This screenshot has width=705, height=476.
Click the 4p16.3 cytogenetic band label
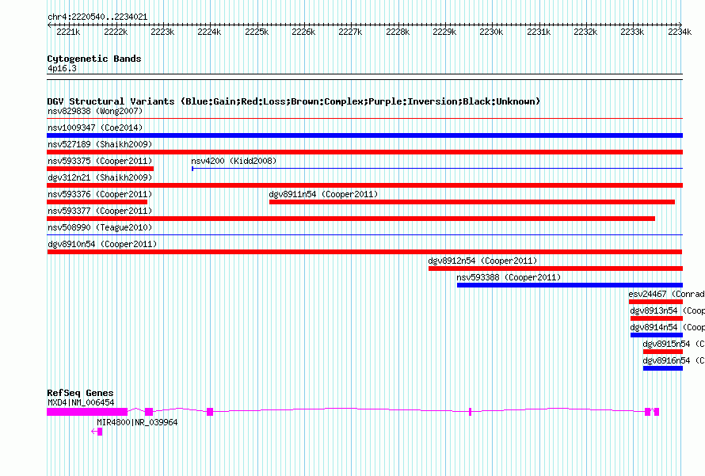pyautogui.click(x=62, y=69)
